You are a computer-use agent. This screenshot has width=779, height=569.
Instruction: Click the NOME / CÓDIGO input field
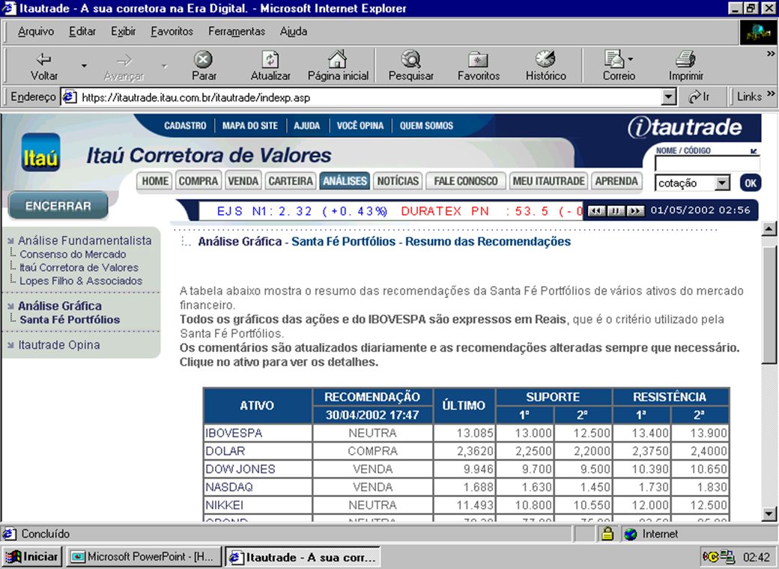(x=707, y=164)
